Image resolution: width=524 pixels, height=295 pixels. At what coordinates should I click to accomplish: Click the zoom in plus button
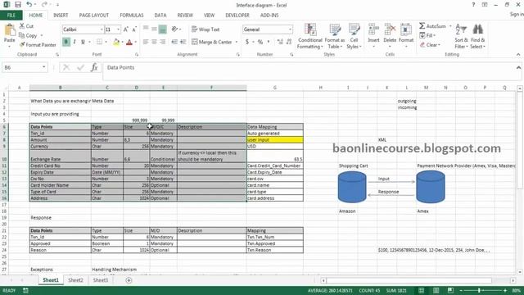505,290
